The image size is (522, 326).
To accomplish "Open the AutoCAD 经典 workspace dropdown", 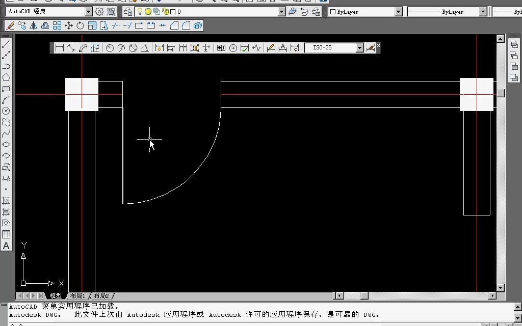I will pos(88,12).
